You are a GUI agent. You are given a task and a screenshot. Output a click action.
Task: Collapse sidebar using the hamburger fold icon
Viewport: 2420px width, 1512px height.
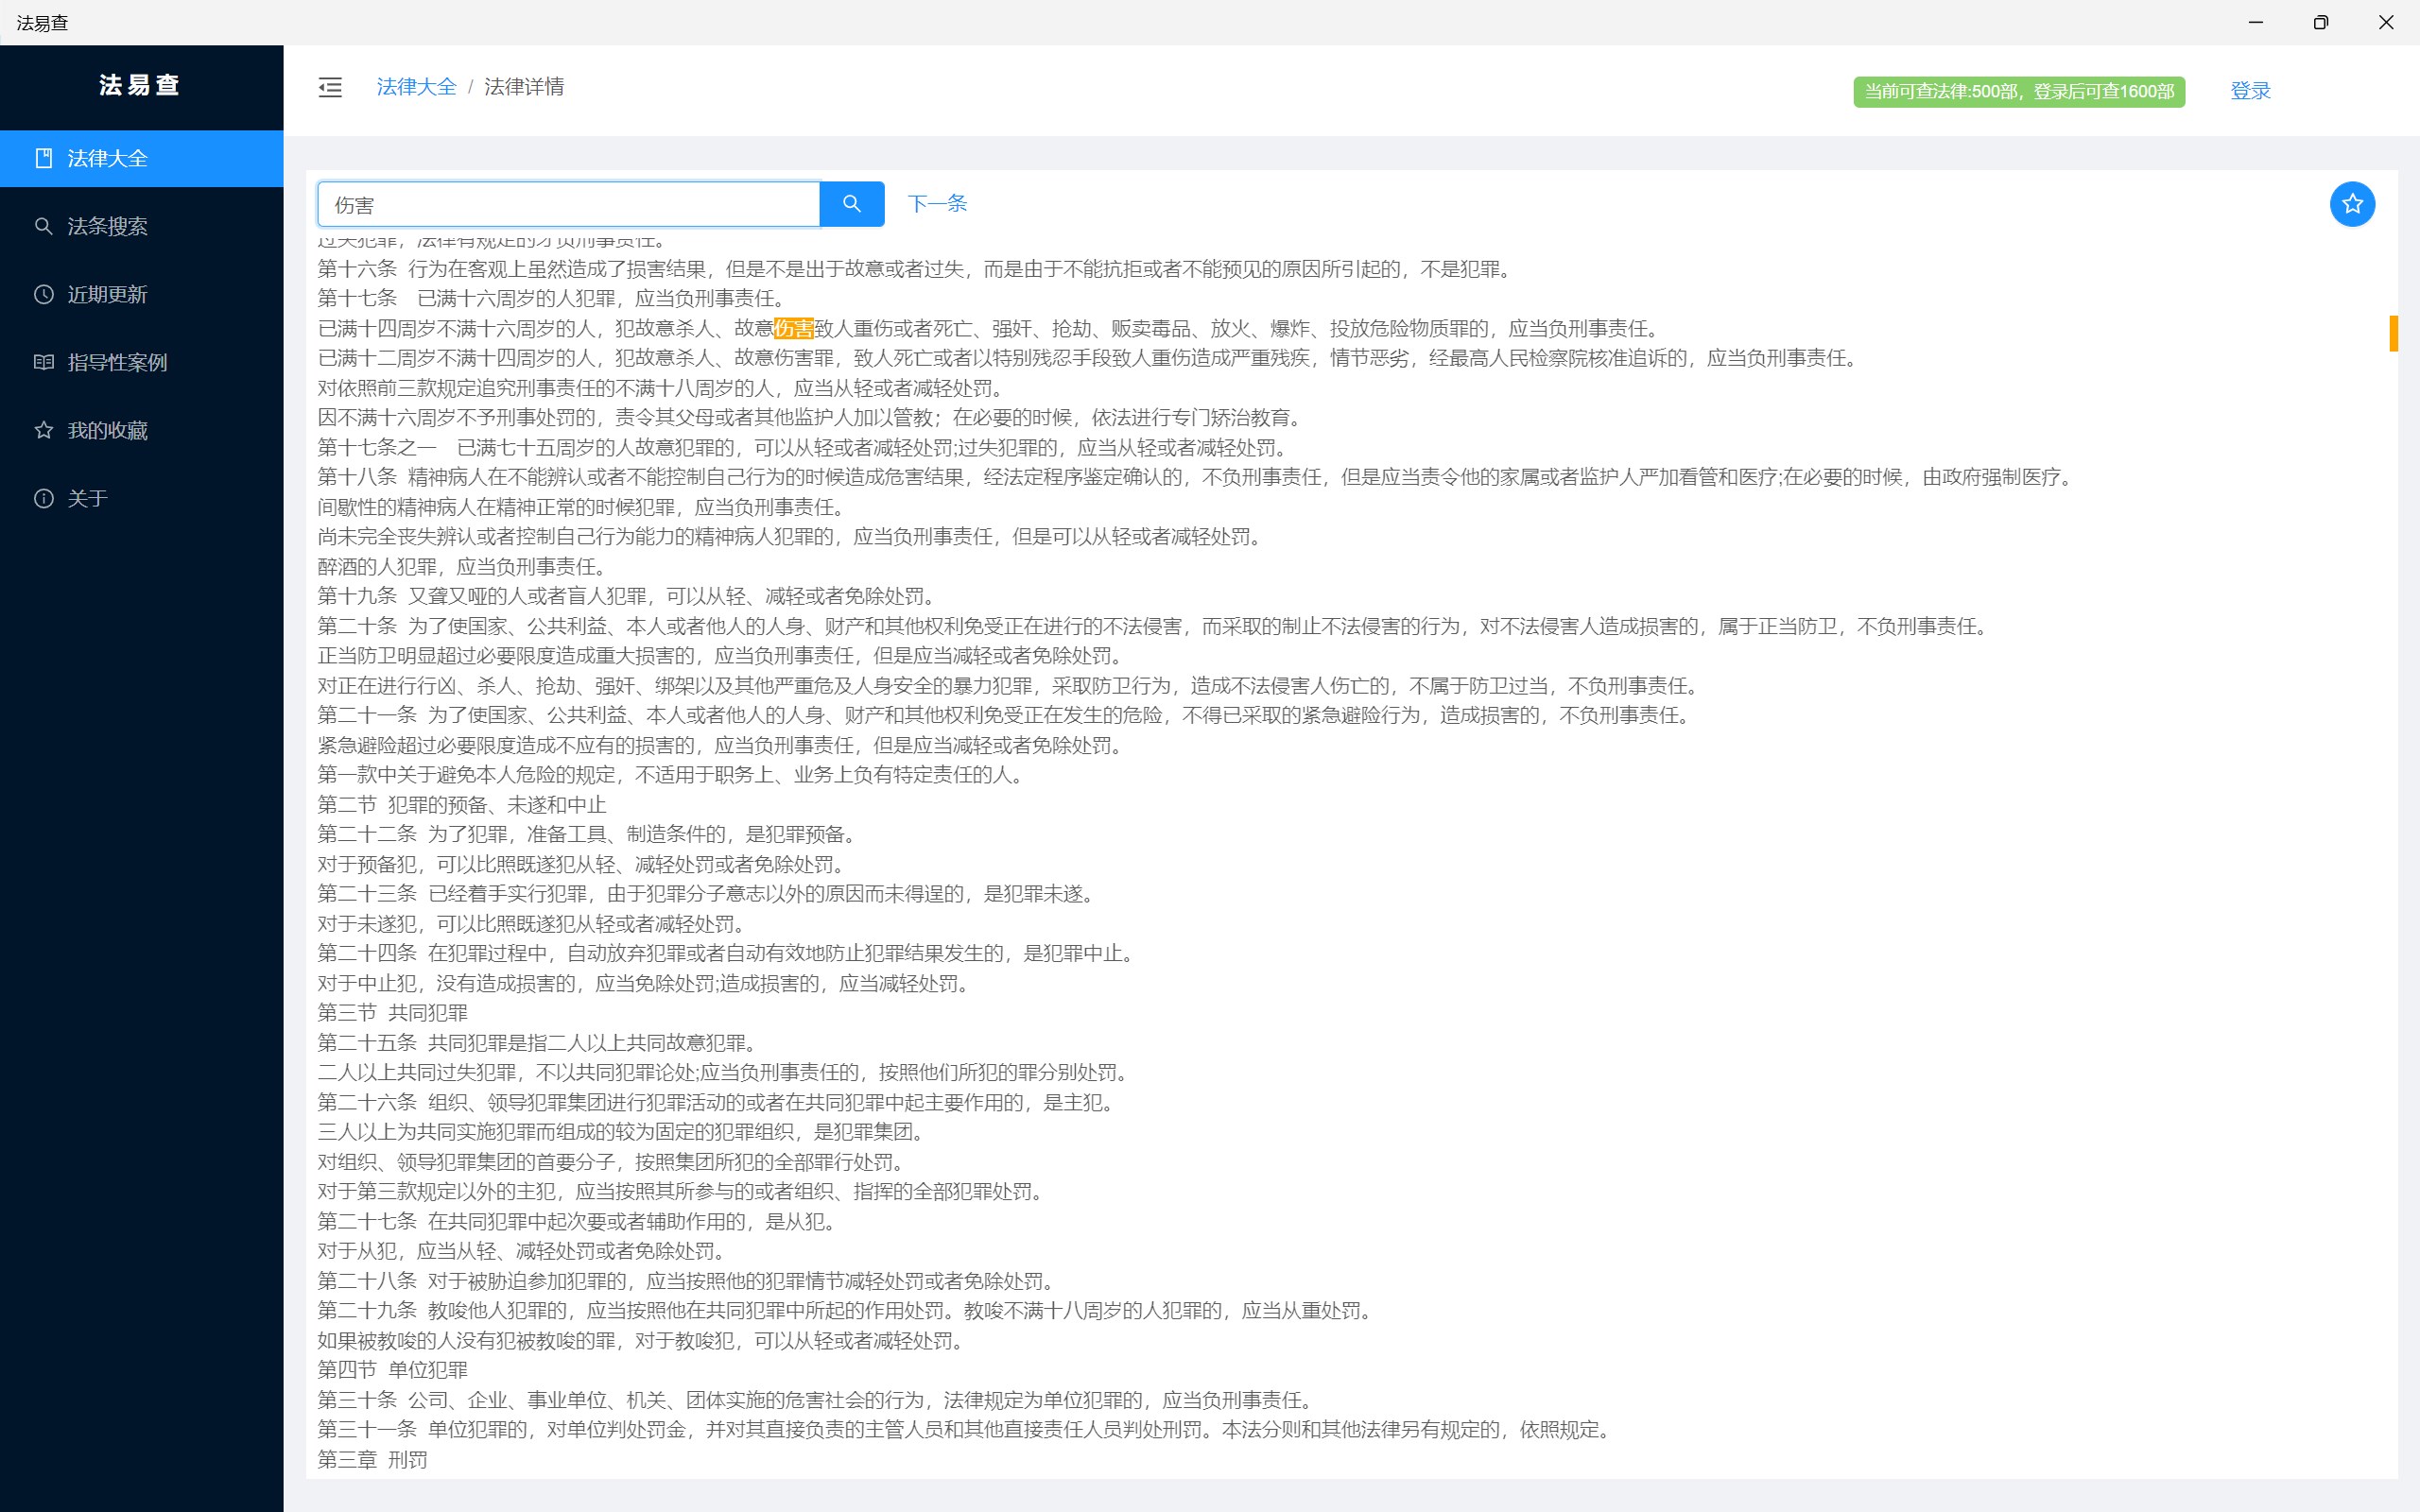pos(330,88)
